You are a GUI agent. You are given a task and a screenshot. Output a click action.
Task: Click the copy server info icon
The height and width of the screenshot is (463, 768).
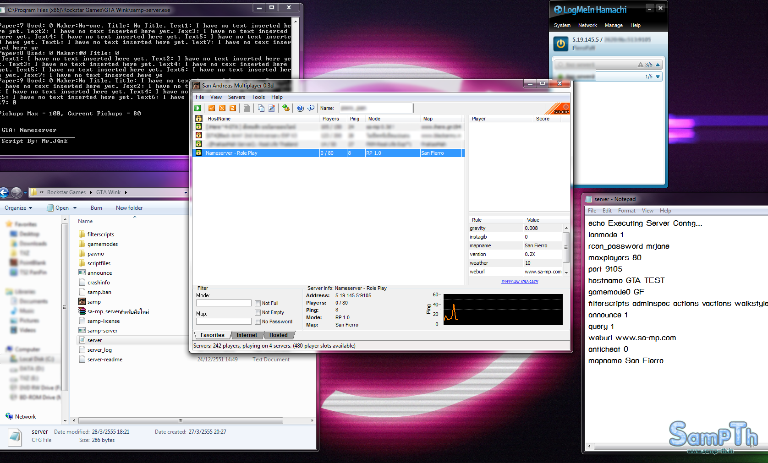tap(261, 108)
